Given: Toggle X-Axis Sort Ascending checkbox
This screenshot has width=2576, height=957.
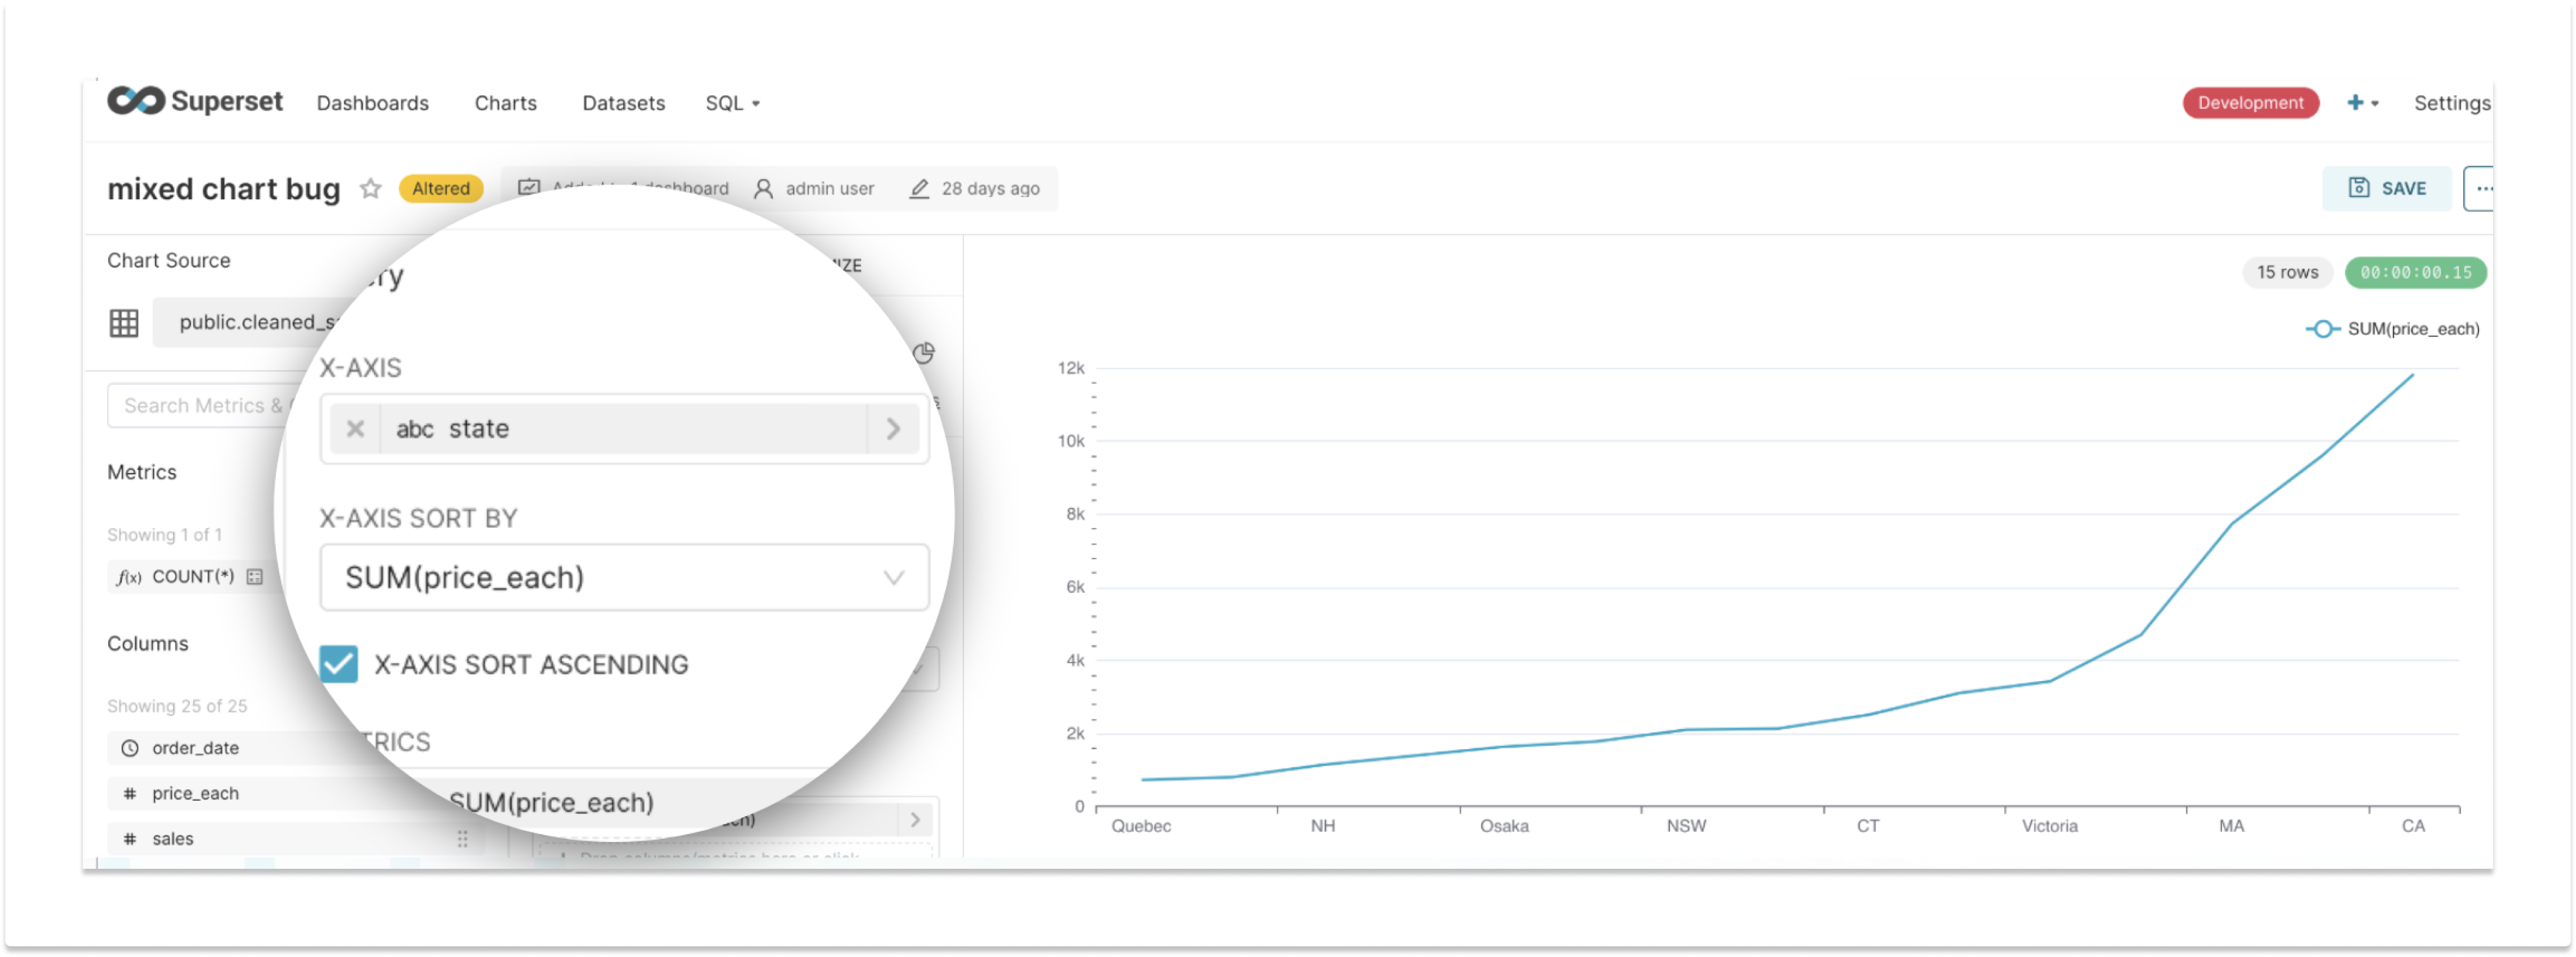Looking at the screenshot, I should coord(339,664).
